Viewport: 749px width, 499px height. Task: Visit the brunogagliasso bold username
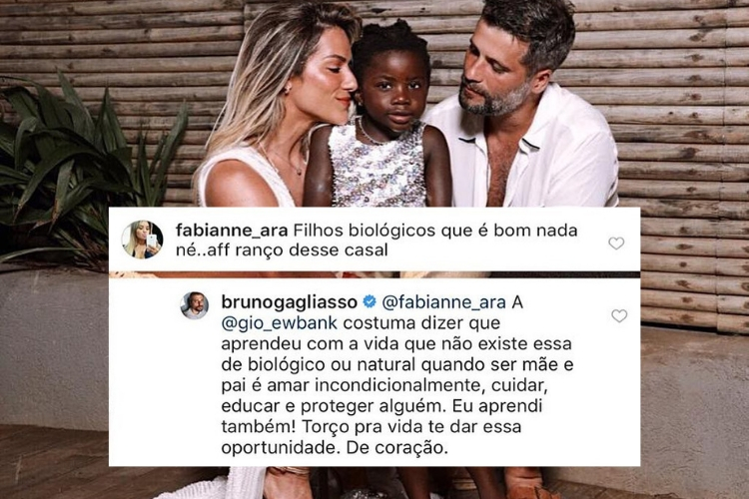click(x=290, y=302)
